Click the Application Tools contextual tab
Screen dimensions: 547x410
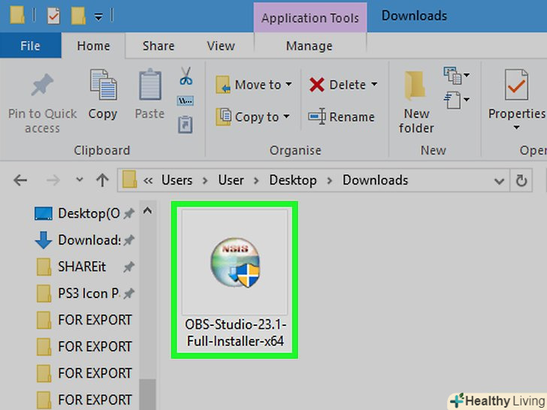pos(310,17)
